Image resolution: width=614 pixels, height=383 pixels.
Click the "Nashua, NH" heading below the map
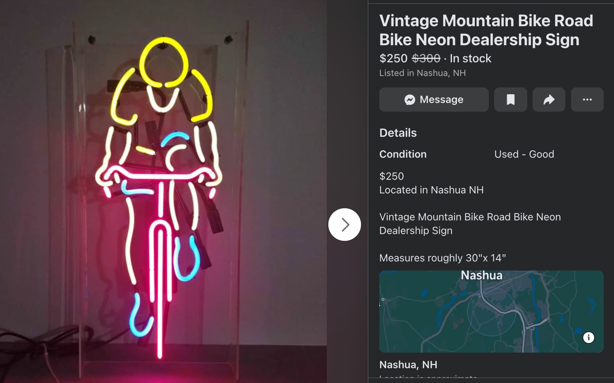tap(408, 365)
